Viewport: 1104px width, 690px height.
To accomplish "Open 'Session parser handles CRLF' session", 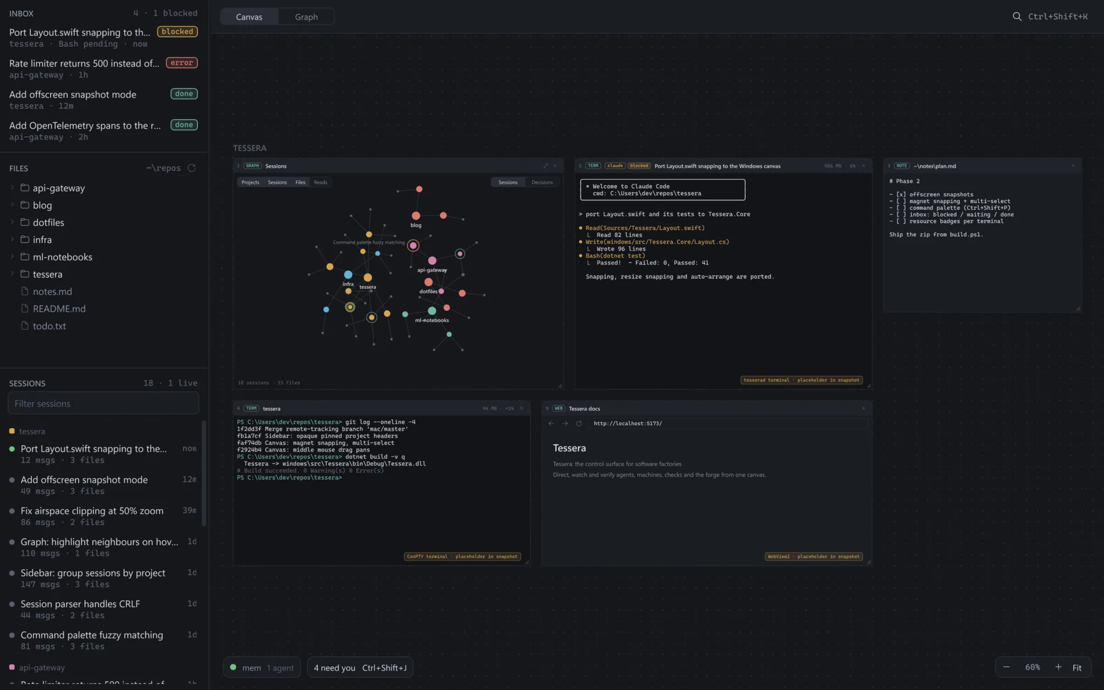I will click(x=102, y=609).
